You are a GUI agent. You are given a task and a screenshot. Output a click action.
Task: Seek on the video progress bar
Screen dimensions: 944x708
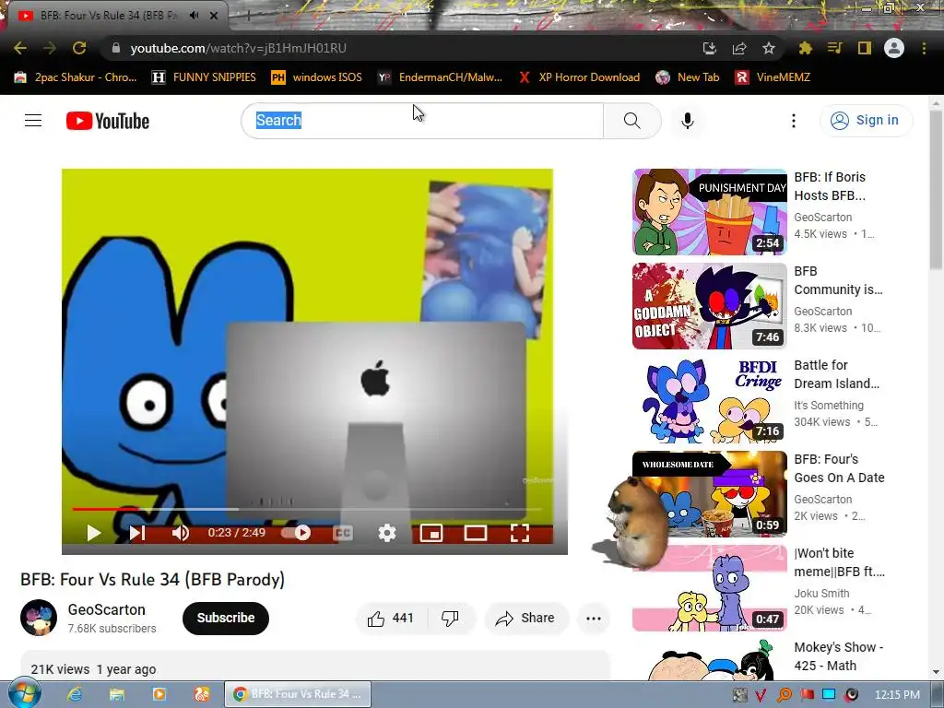[x=307, y=509]
